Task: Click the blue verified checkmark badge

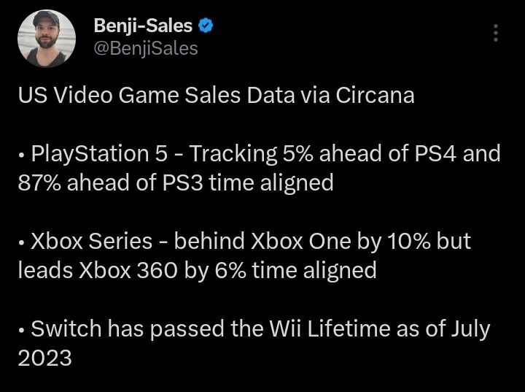Action: tap(206, 26)
